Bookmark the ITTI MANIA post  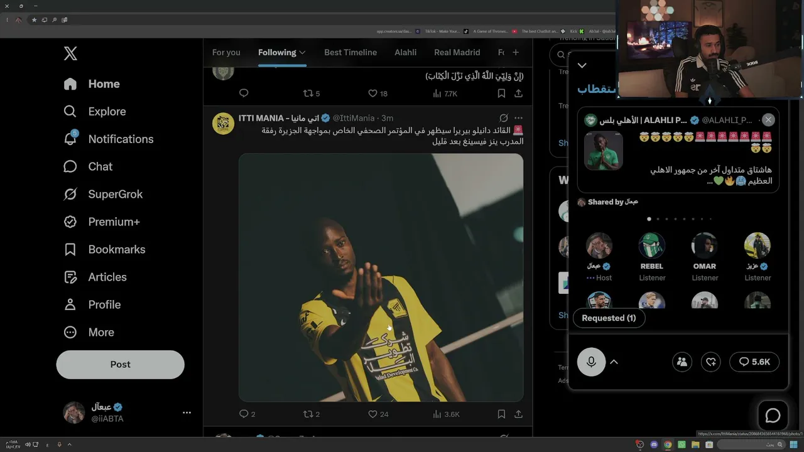pyautogui.click(x=501, y=414)
